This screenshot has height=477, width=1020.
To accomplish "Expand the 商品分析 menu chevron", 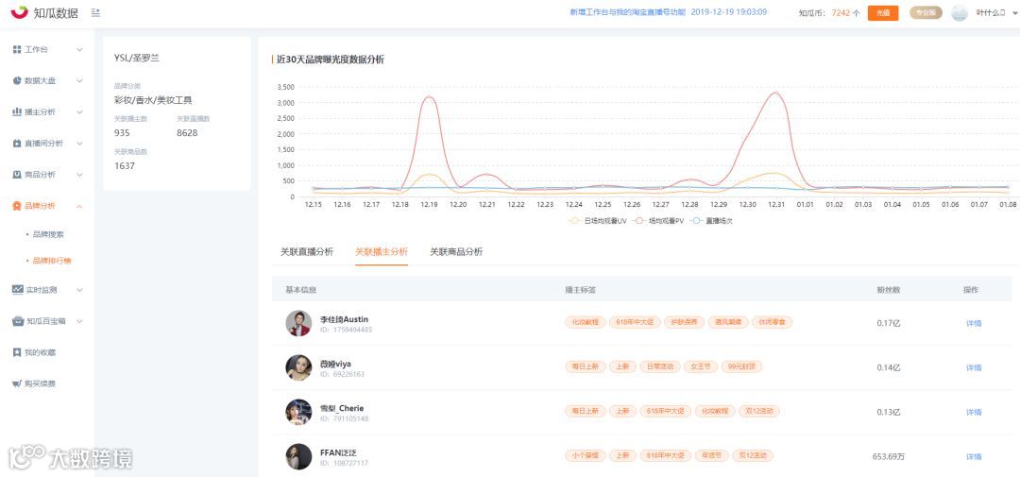I will [79, 175].
